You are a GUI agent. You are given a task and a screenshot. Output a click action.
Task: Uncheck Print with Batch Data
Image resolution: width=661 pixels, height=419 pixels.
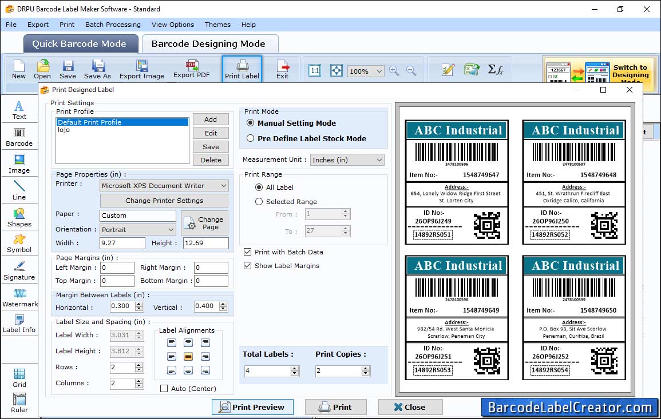(247, 252)
